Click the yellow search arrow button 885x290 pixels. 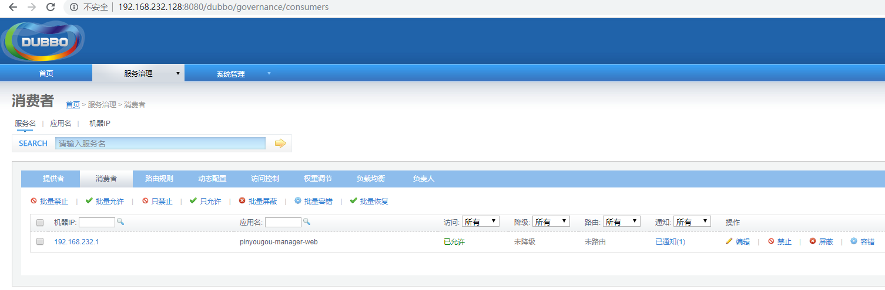click(280, 143)
